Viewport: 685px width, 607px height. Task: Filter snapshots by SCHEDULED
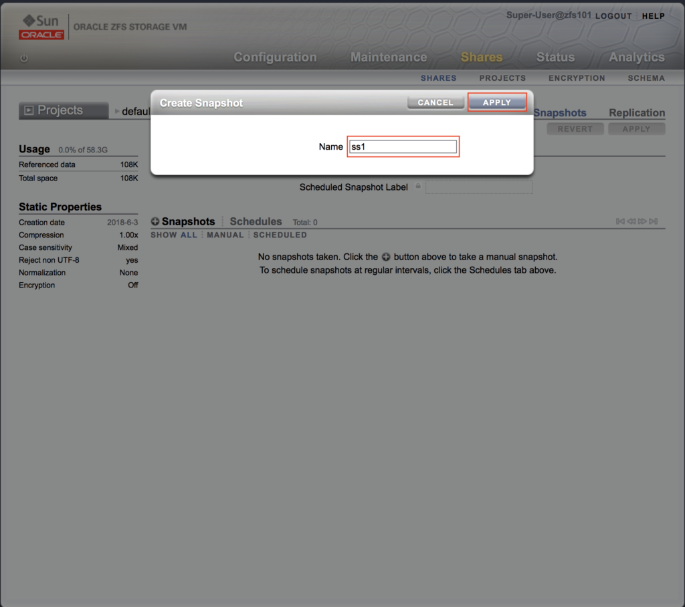coord(280,235)
